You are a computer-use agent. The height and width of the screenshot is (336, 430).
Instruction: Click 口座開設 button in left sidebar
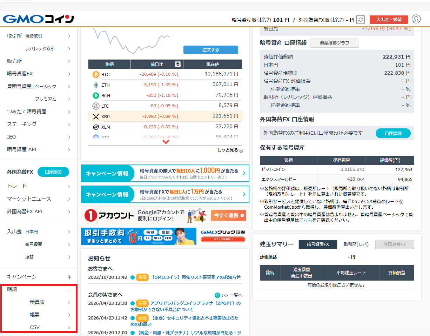pos(53,172)
